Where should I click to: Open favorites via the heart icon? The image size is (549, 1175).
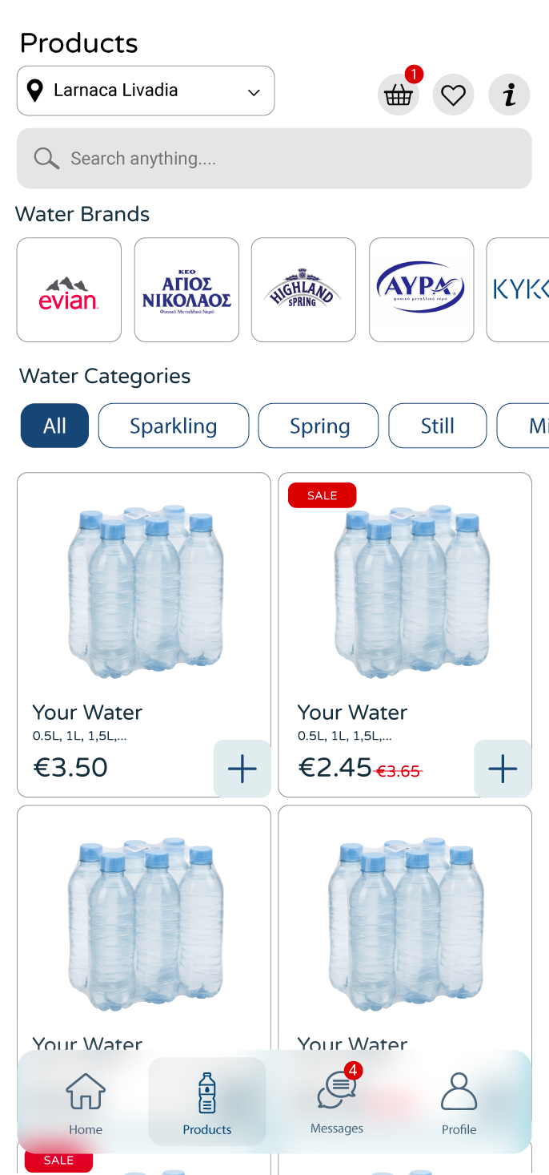tap(453, 95)
